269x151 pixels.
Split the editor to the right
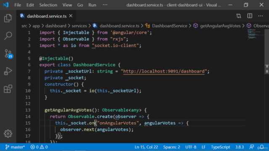(250, 16)
